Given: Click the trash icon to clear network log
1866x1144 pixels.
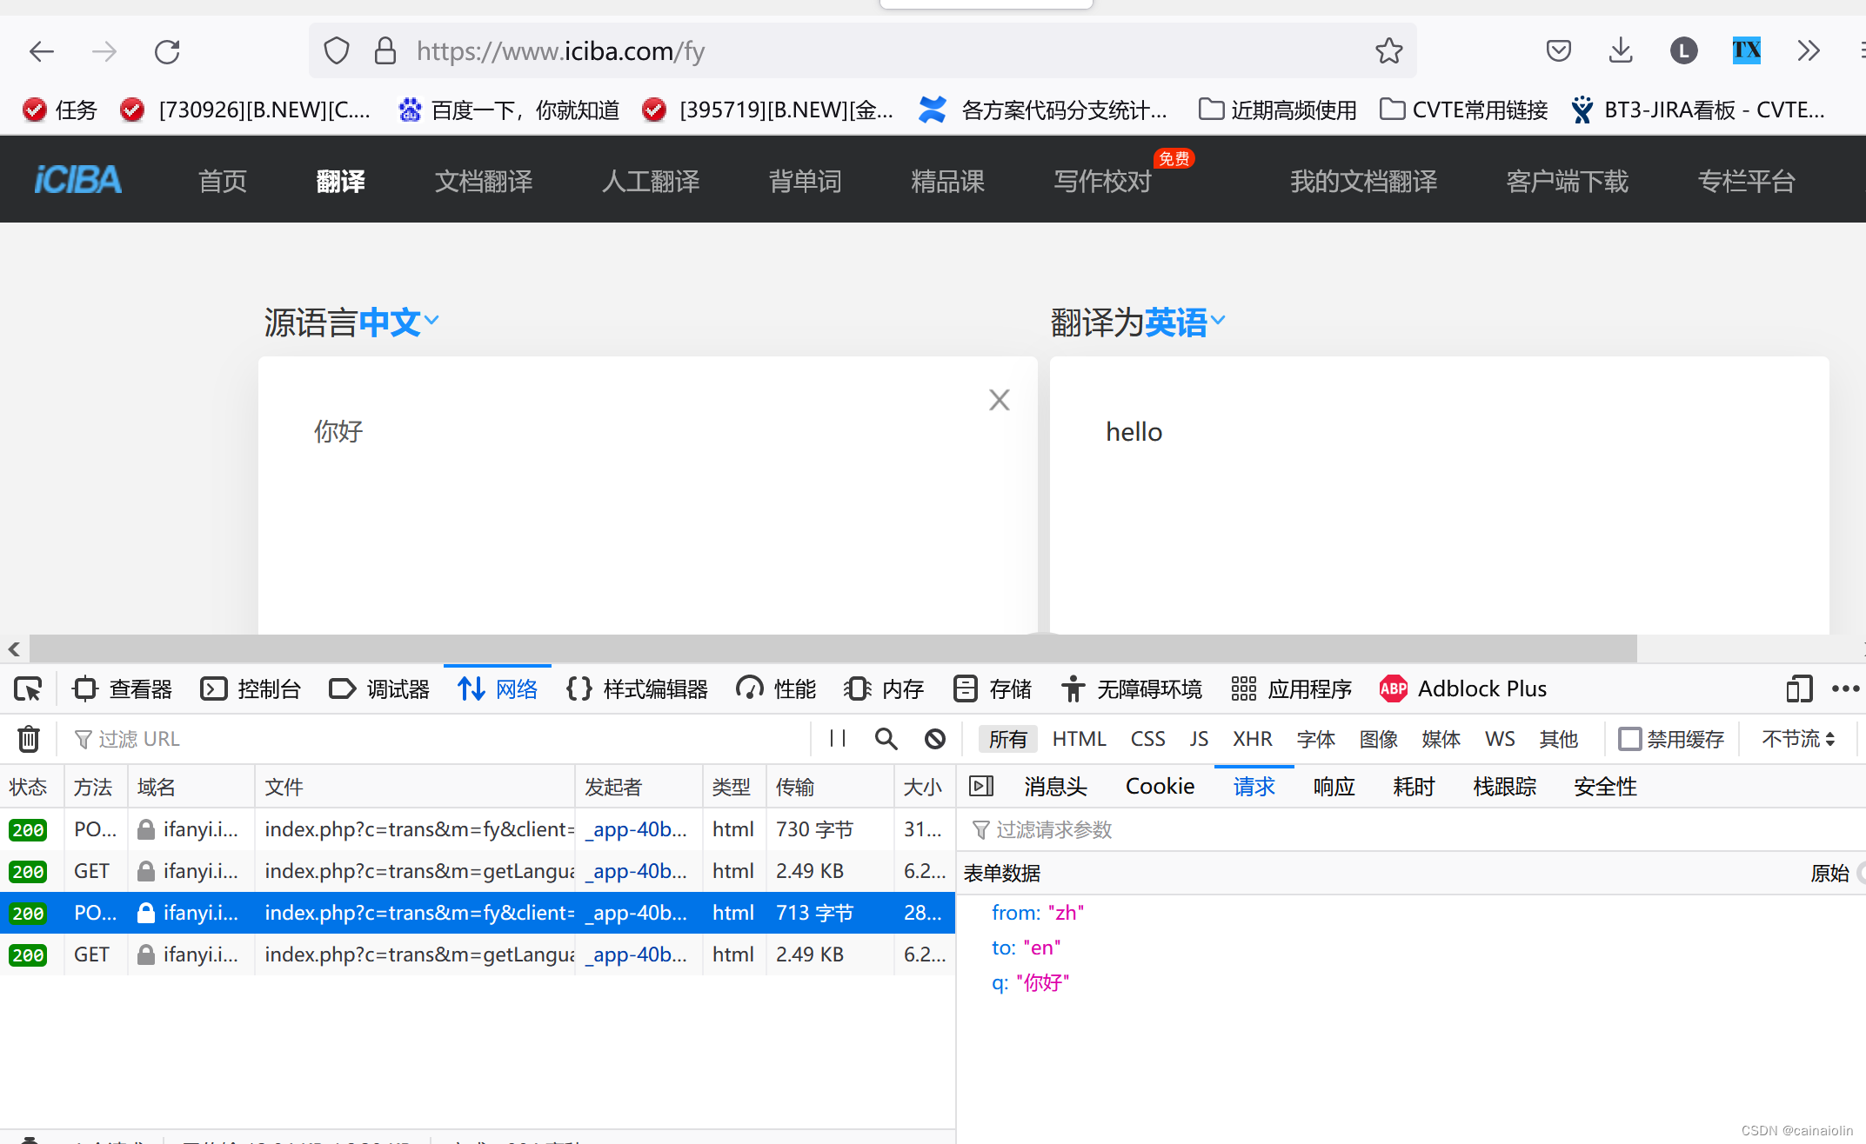Looking at the screenshot, I should click(29, 739).
